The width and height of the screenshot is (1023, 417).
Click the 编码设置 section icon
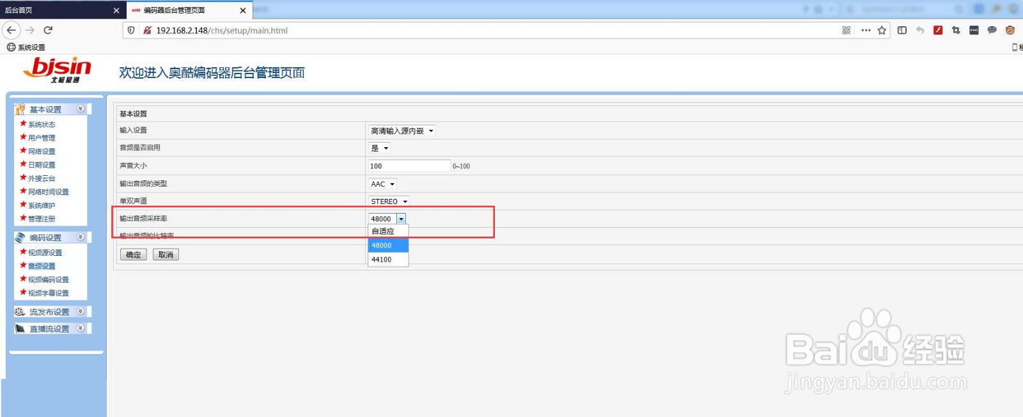(20, 237)
